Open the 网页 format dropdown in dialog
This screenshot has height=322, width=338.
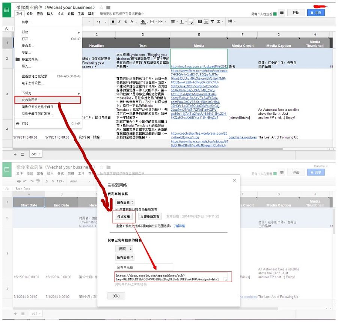click(125, 249)
